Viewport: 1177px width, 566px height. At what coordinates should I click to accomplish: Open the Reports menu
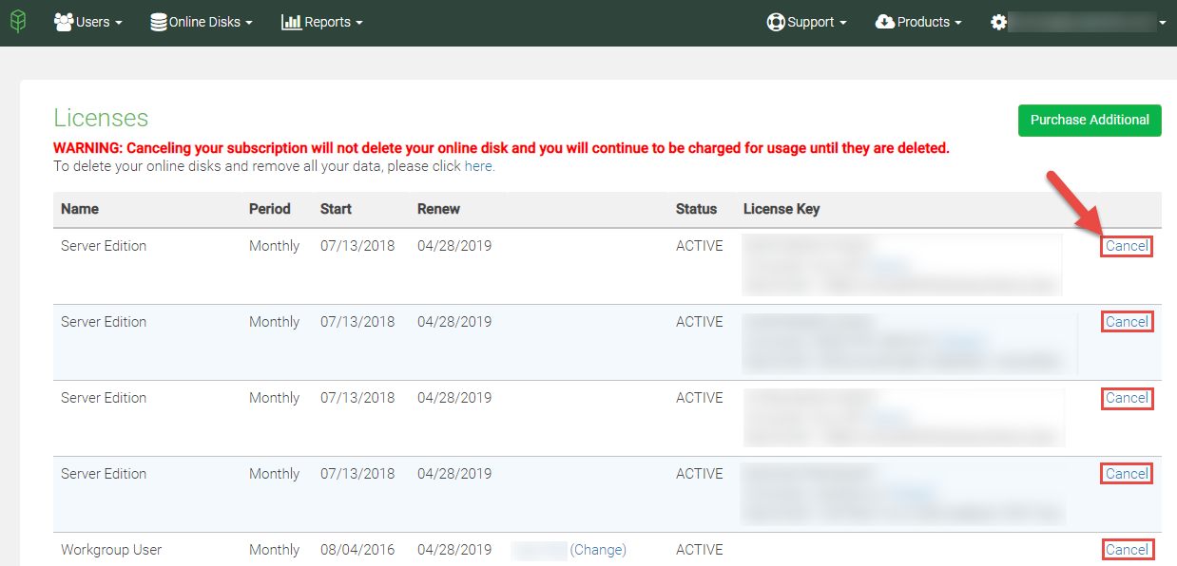[321, 21]
